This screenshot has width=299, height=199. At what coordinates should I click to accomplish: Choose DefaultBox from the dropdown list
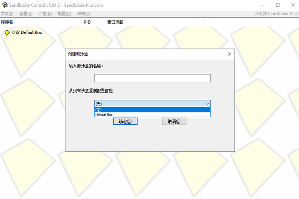click(152, 115)
